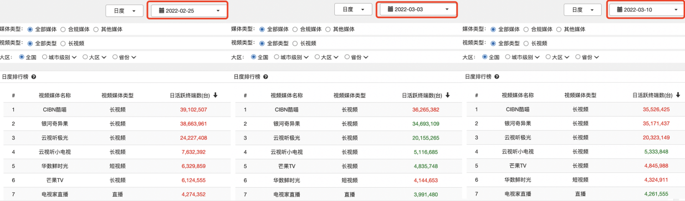Screen dimensions: 685x201
Task: Select 合规媒体 radio in 2022-03-03 panel
Action: [x=295, y=29]
